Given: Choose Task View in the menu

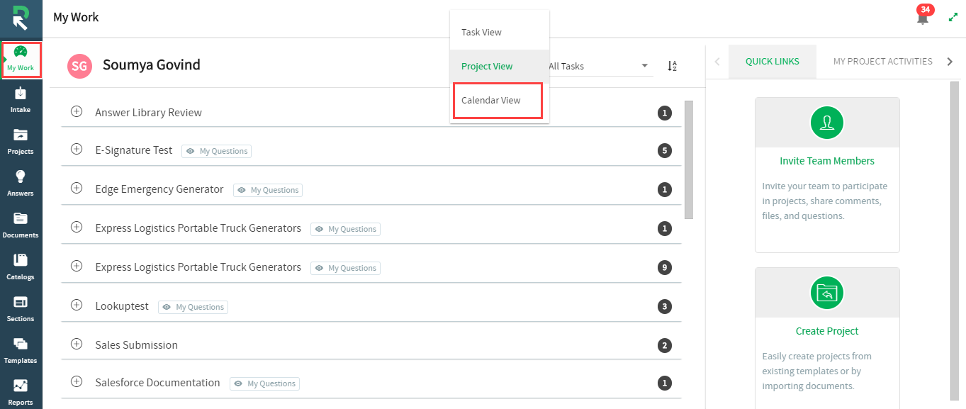Looking at the screenshot, I should click(x=481, y=33).
